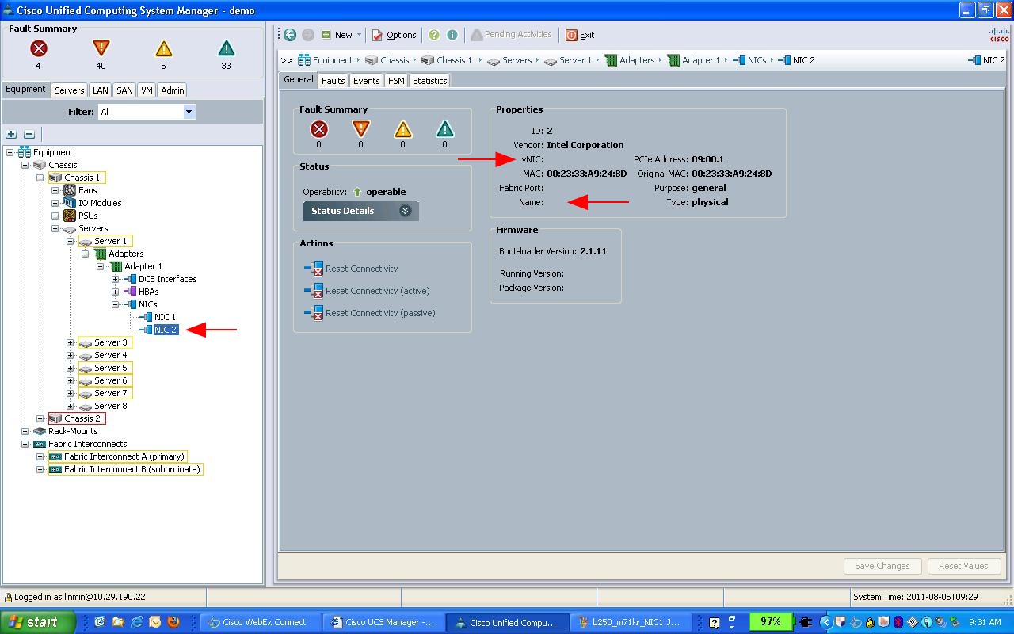Click the Cisco logo in the top-right corner
The image size is (1014, 634).
(x=999, y=34)
